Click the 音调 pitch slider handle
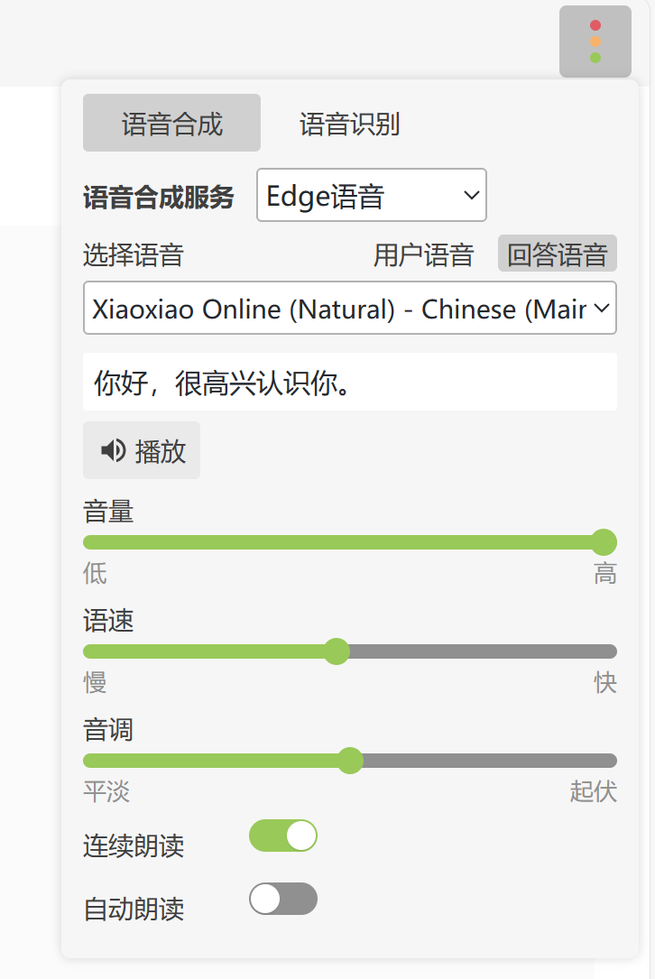 [x=350, y=761]
